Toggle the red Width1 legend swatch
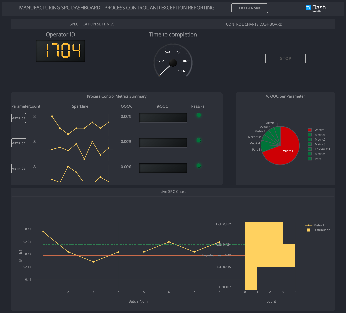This screenshot has width=346, height=313. point(310,130)
